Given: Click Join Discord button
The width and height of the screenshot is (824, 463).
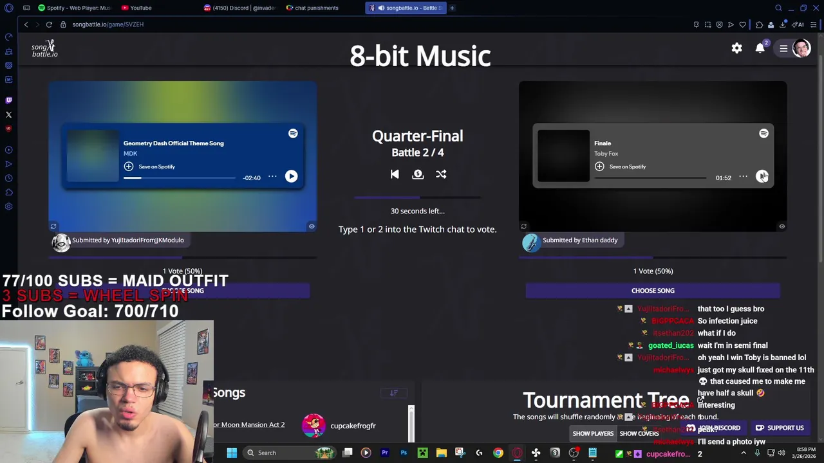Looking at the screenshot, I should [713, 428].
